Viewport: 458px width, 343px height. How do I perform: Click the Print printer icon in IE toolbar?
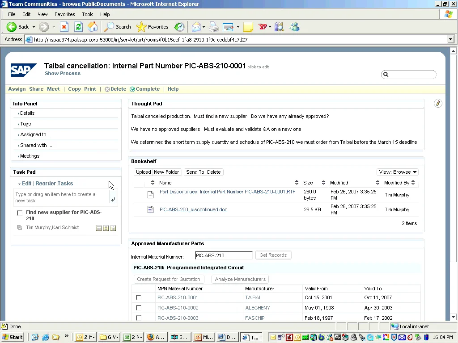pyautogui.click(x=214, y=27)
